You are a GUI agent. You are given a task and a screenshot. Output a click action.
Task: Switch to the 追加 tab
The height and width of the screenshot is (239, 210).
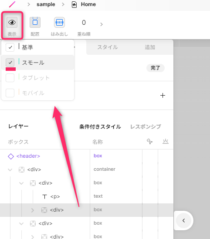(150, 47)
